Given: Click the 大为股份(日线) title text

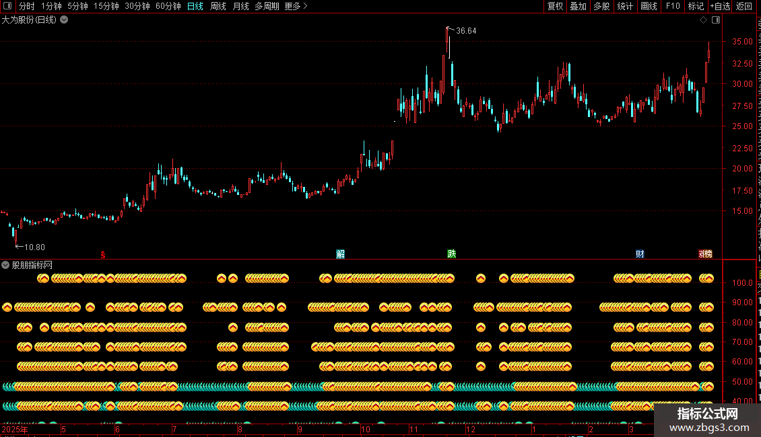Looking at the screenshot, I should point(29,20).
